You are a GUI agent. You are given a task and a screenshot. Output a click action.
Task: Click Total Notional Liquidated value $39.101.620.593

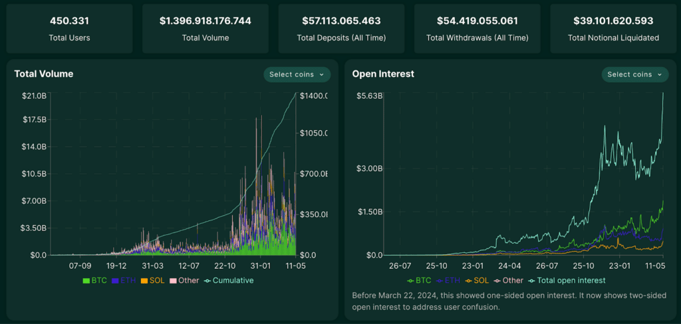point(613,21)
